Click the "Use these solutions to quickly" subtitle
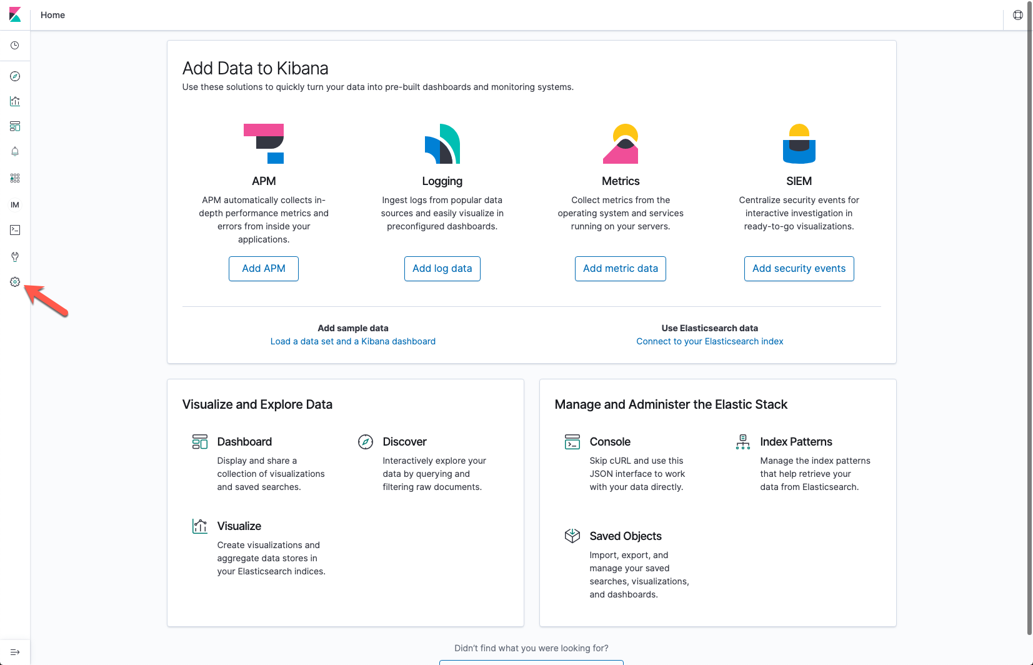Screen dimensions: 1033x665 tap(378, 87)
